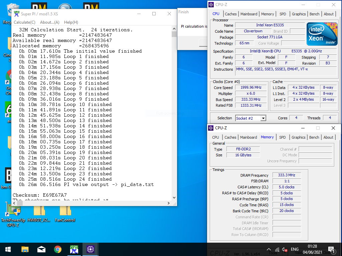Image resolution: width=342 pixels, height=256 pixels.
Task: Open the Help(H) menu in Super PI
Action: tap(71, 22)
